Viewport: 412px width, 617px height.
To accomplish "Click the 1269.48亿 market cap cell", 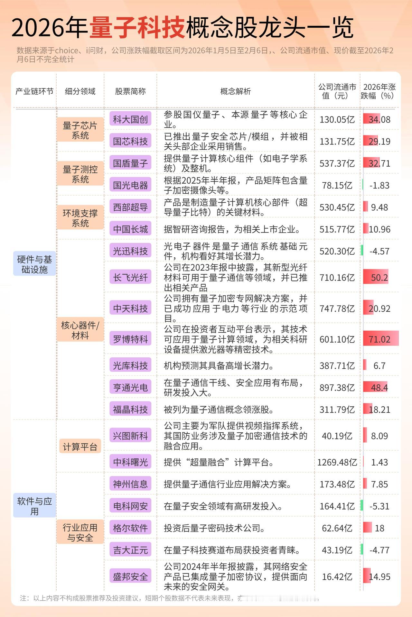I will tap(337, 462).
